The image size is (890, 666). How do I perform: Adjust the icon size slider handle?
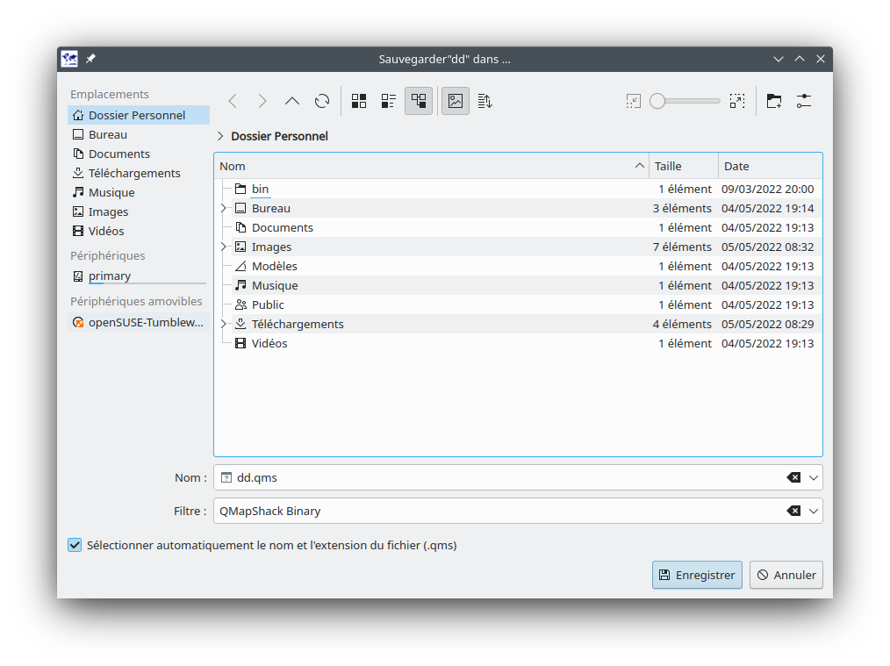[657, 101]
